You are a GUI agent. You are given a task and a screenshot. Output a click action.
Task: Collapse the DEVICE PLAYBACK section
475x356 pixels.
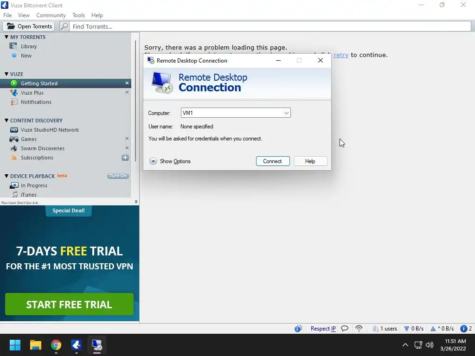click(x=6, y=176)
